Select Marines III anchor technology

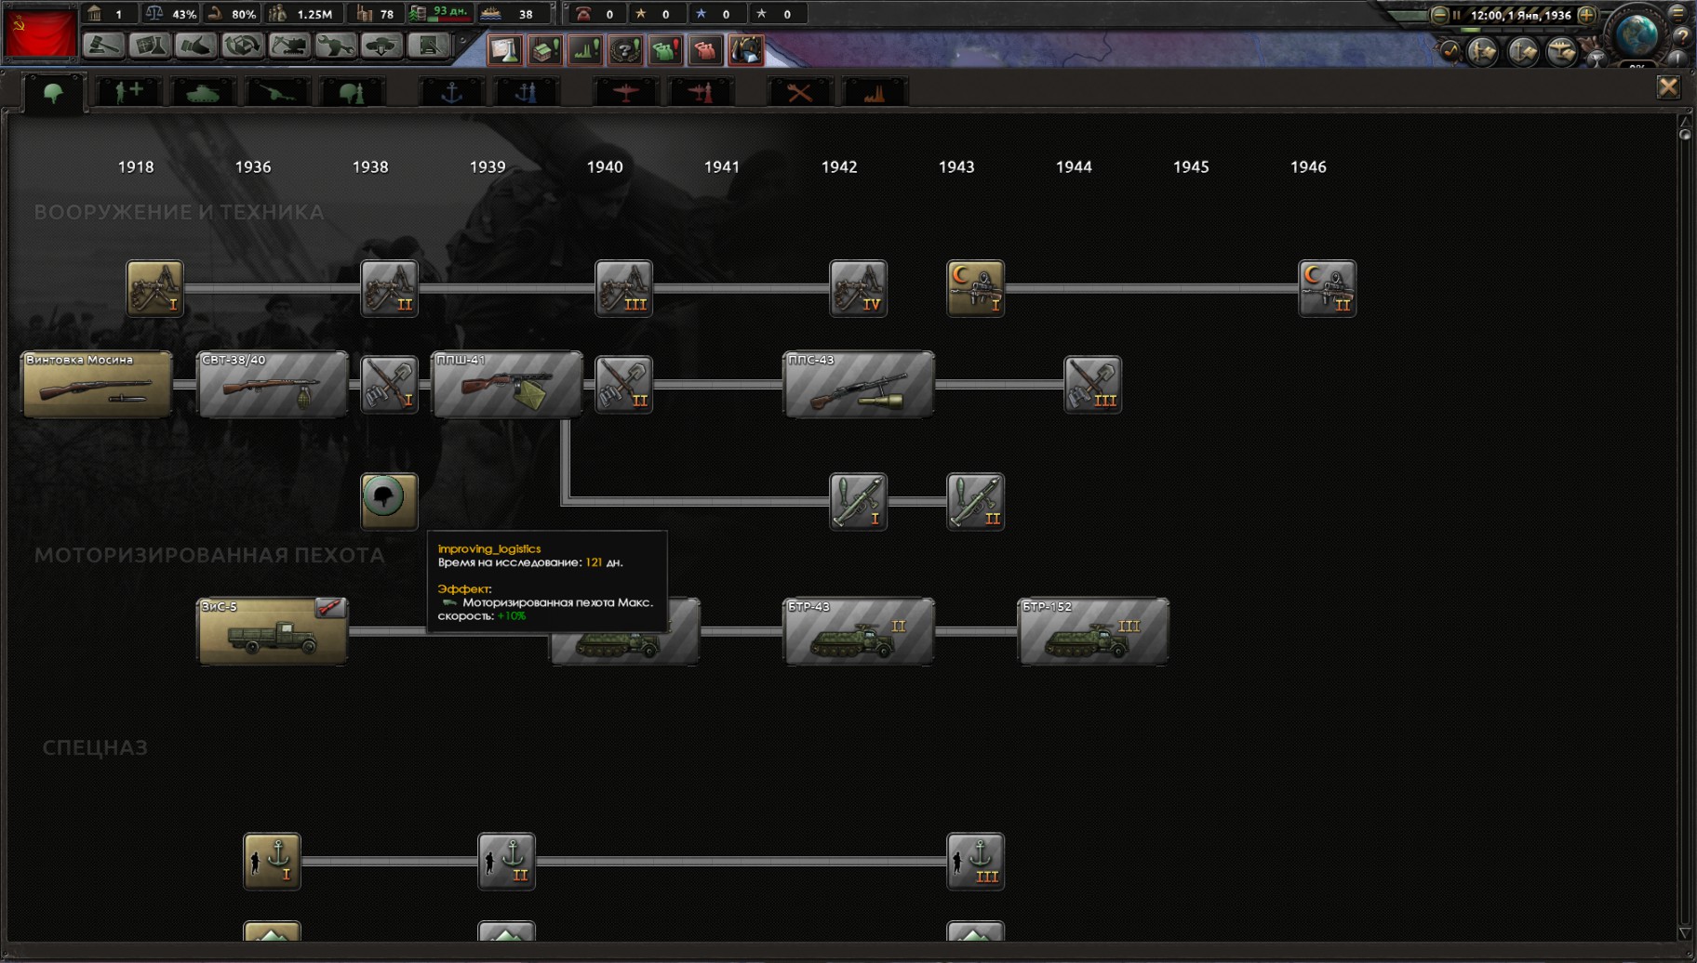click(976, 861)
